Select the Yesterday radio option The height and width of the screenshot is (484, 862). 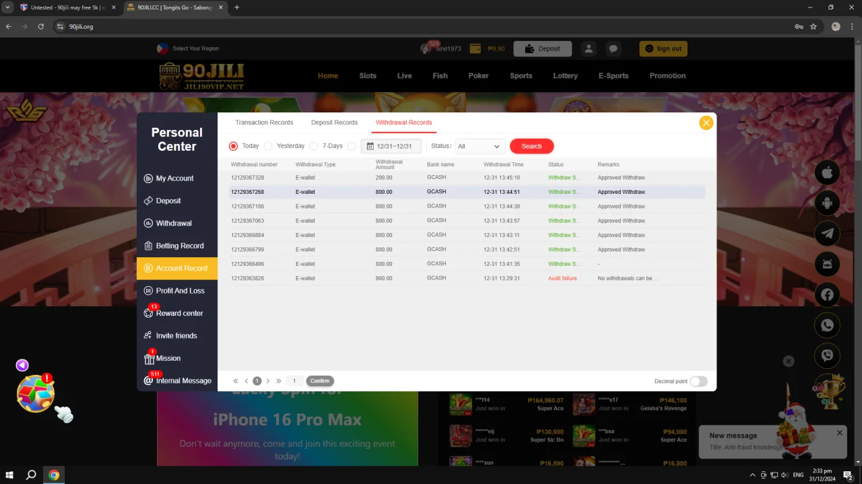click(268, 146)
